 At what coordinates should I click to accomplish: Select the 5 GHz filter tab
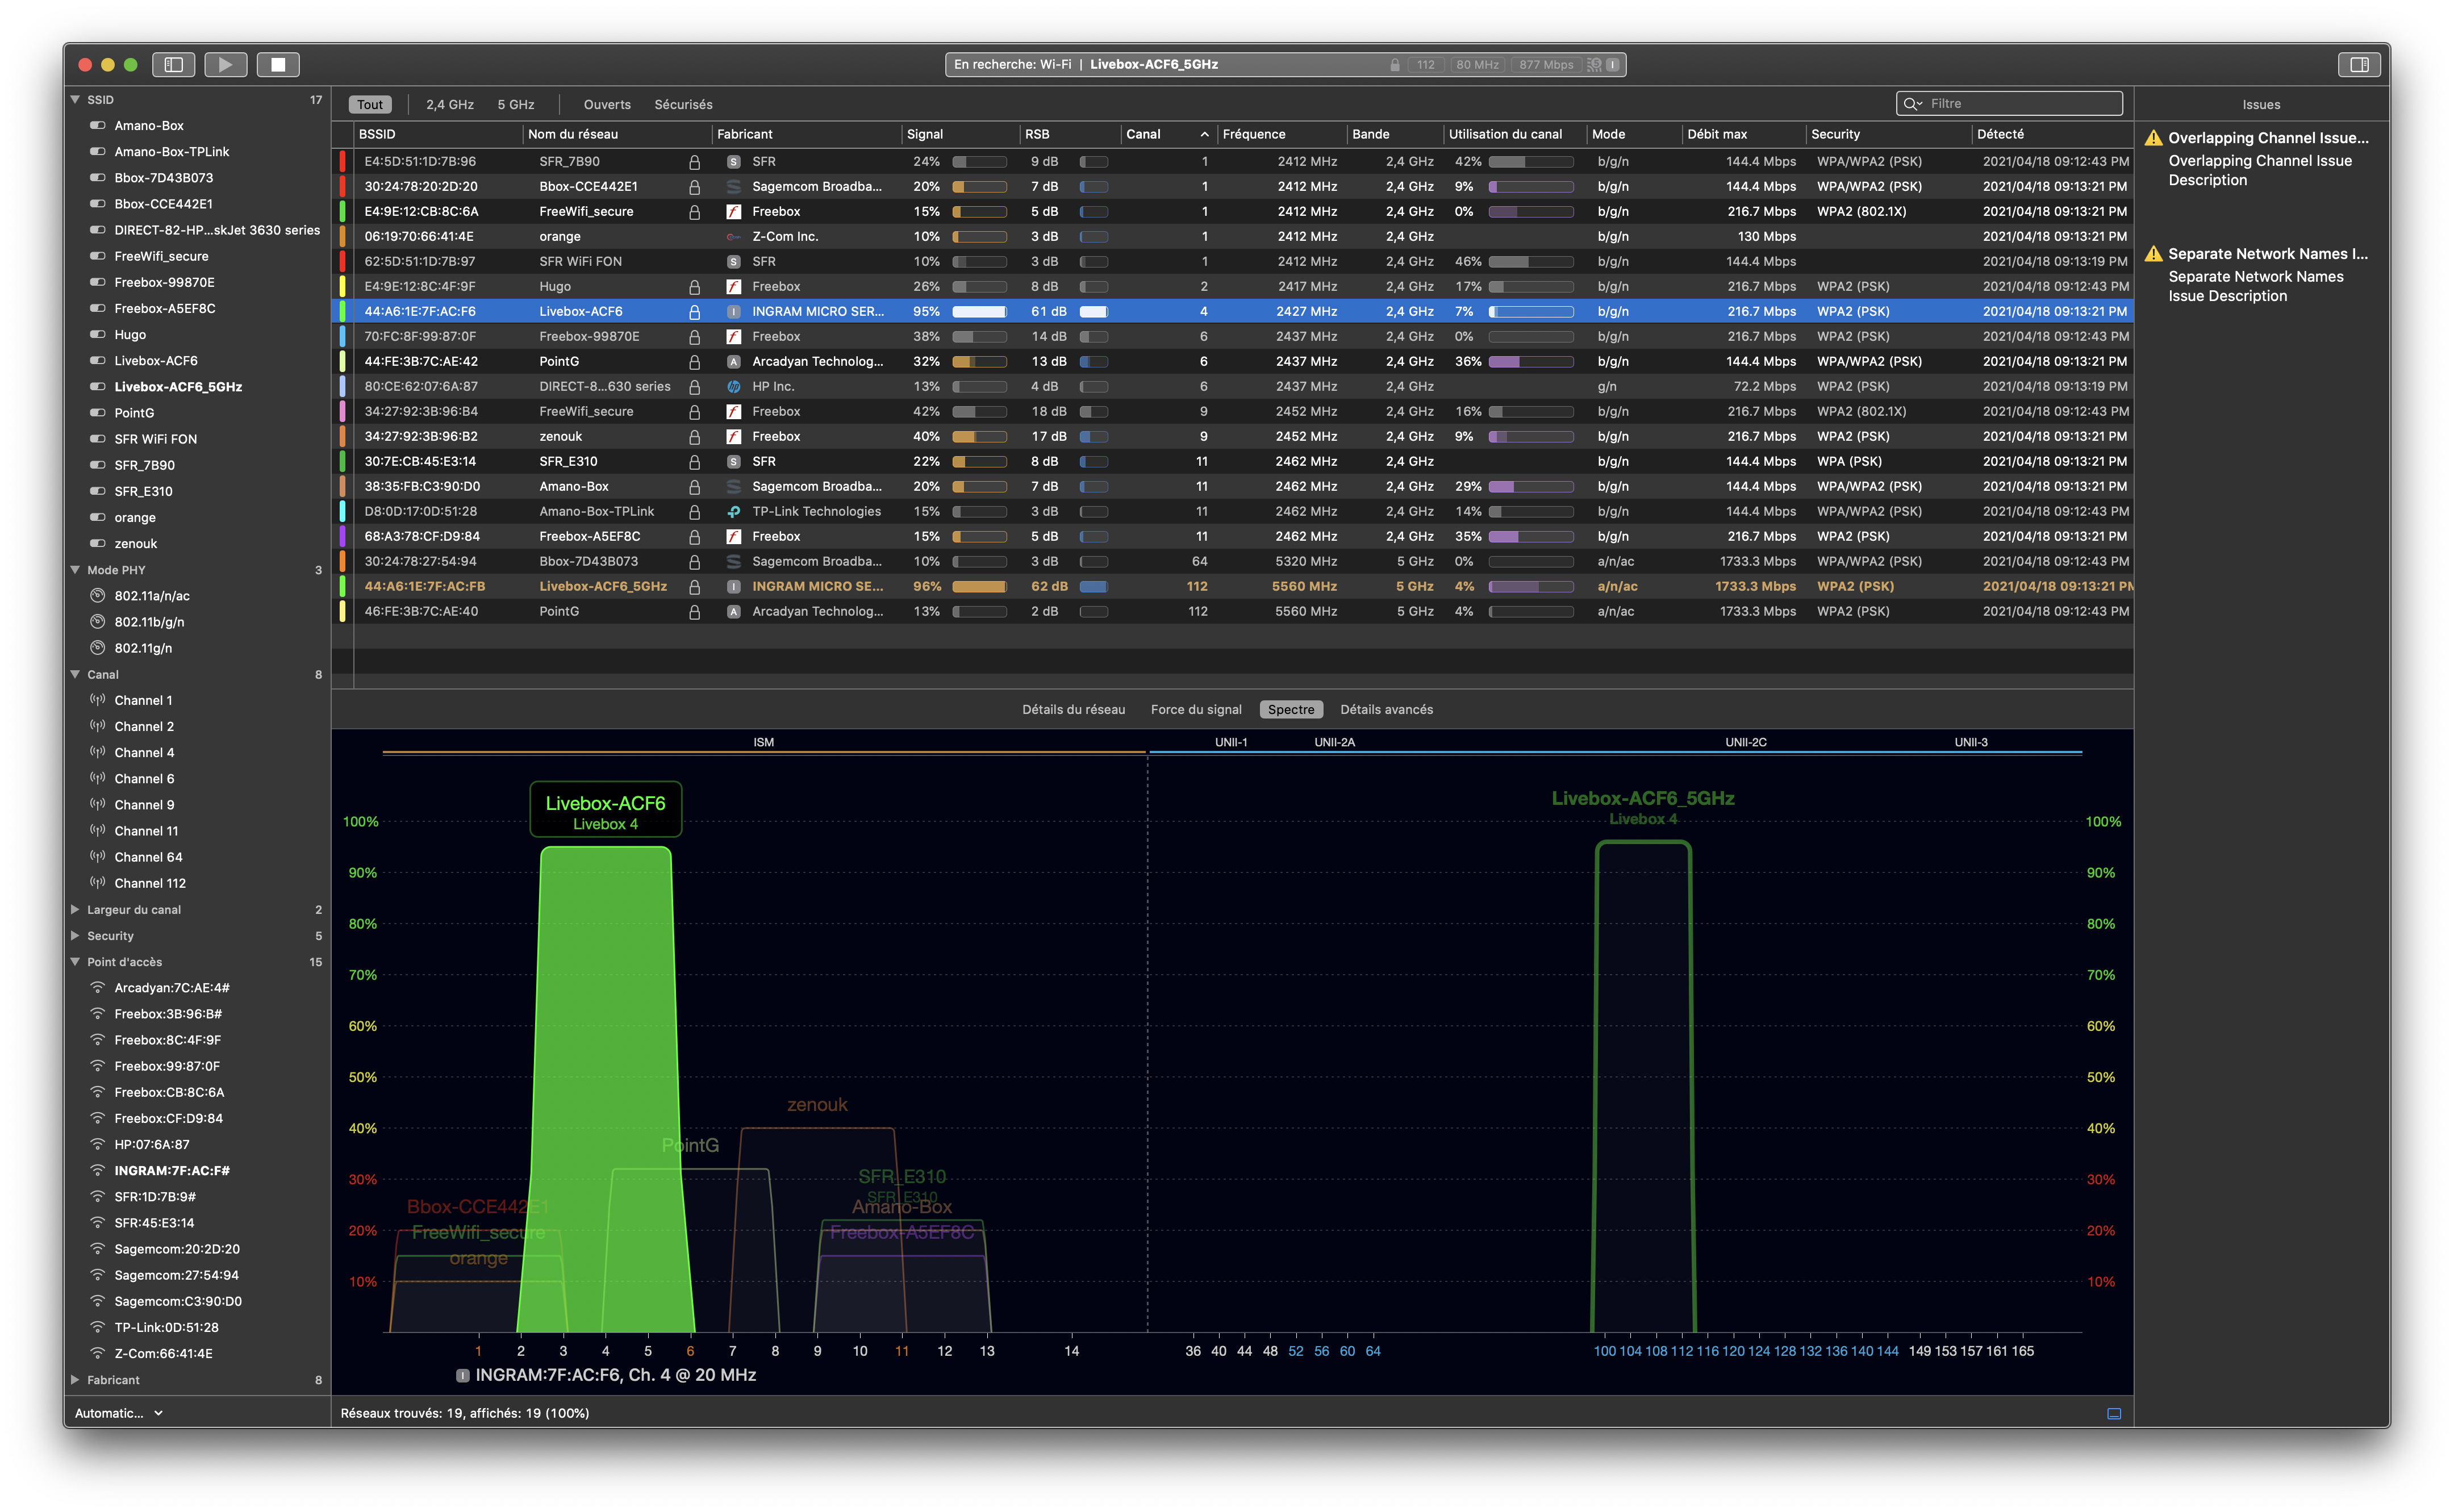(515, 105)
